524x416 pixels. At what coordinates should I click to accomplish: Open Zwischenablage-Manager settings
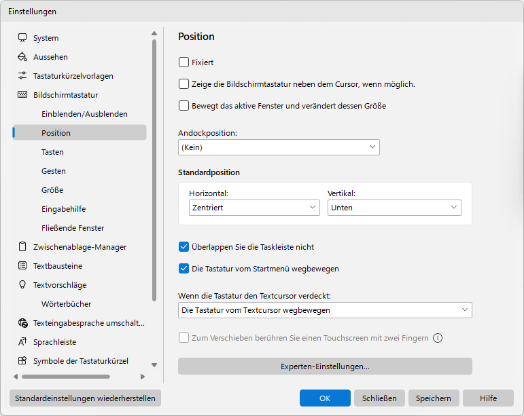coord(80,247)
